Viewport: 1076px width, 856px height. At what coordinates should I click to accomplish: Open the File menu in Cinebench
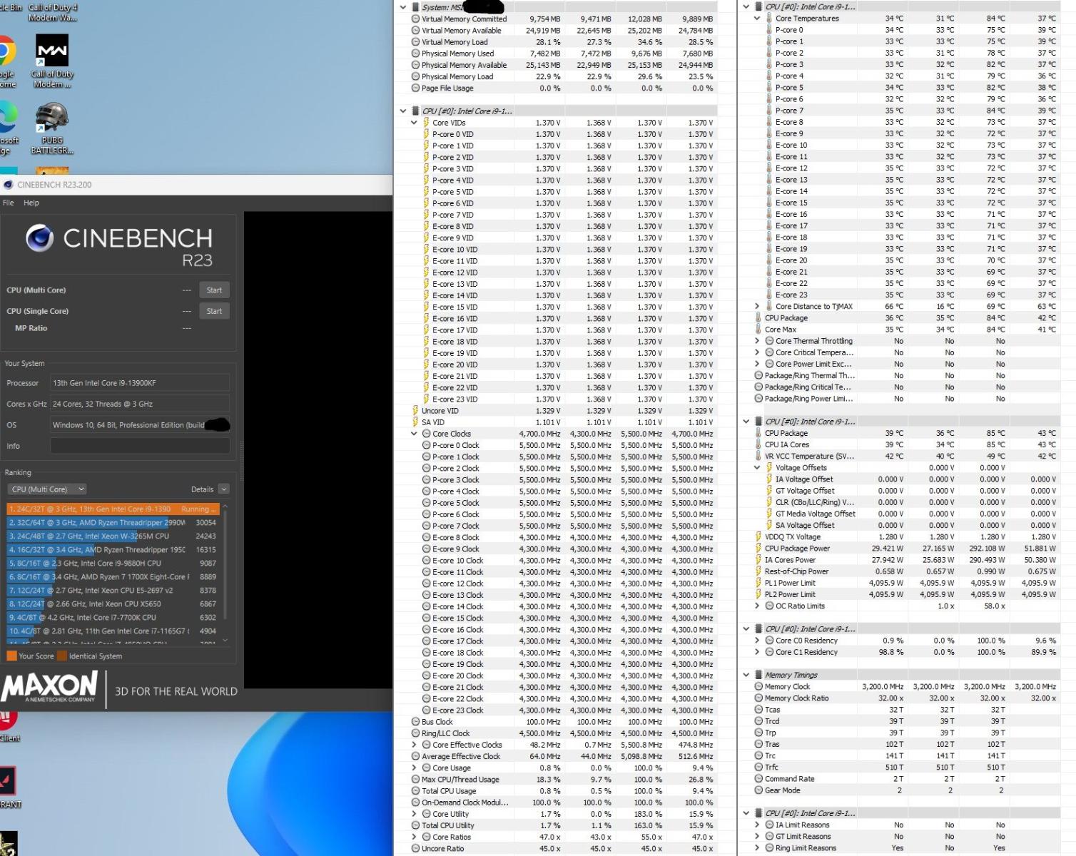click(x=9, y=203)
